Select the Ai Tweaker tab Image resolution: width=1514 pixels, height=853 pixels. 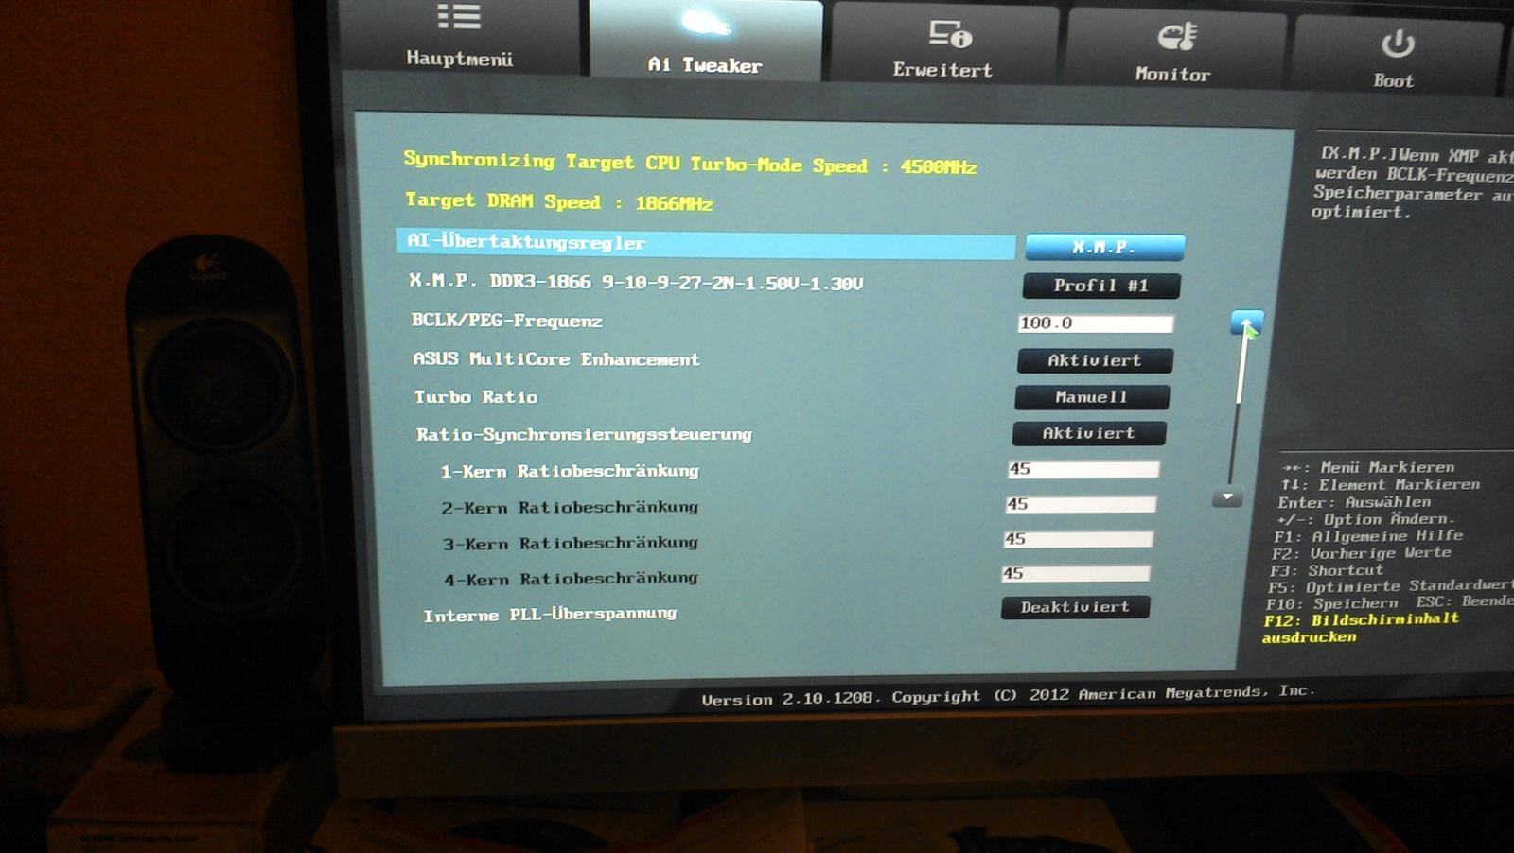(706, 40)
